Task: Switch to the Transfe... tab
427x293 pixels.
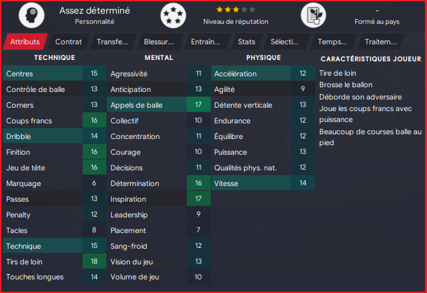Action: pyautogui.click(x=113, y=42)
